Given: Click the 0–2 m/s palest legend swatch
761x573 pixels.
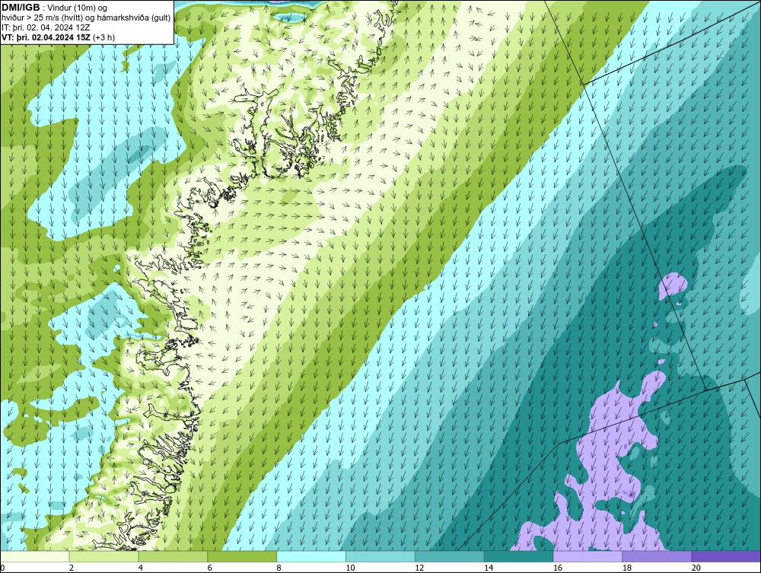Looking at the screenshot, I should tap(35, 556).
